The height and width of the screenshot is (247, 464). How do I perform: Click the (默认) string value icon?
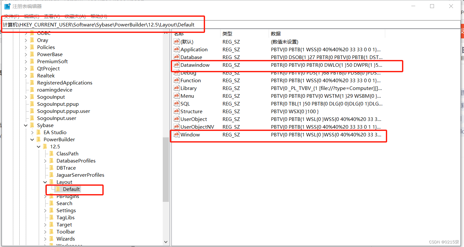(x=176, y=42)
